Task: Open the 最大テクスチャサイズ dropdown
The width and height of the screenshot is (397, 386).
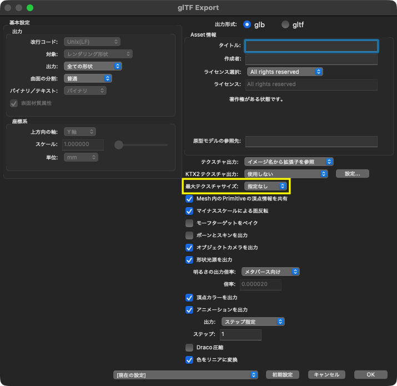Action: [x=266, y=186]
